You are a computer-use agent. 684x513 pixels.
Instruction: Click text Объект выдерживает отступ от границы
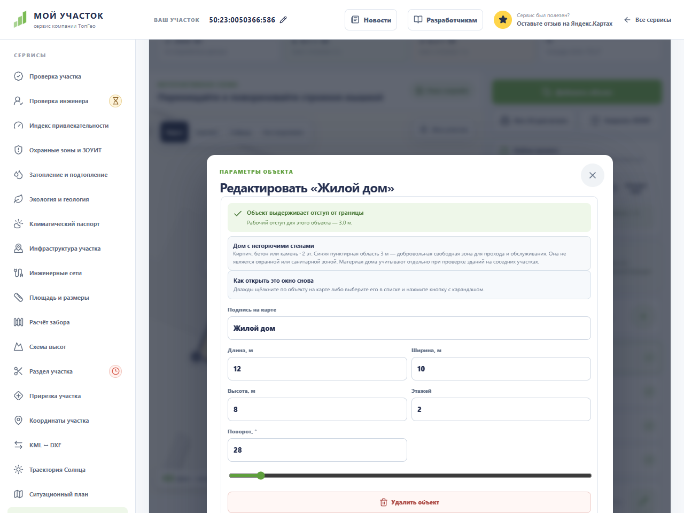point(305,213)
